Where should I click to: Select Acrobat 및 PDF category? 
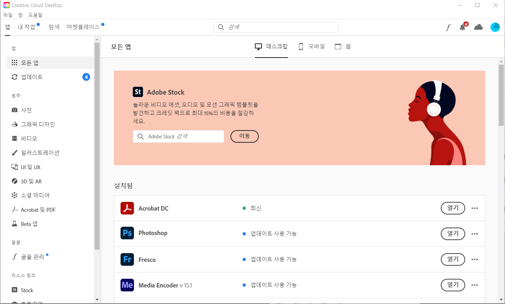[x=50, y=210]
